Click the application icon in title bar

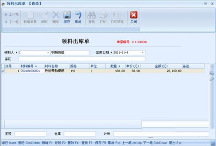tap(3, 4)
